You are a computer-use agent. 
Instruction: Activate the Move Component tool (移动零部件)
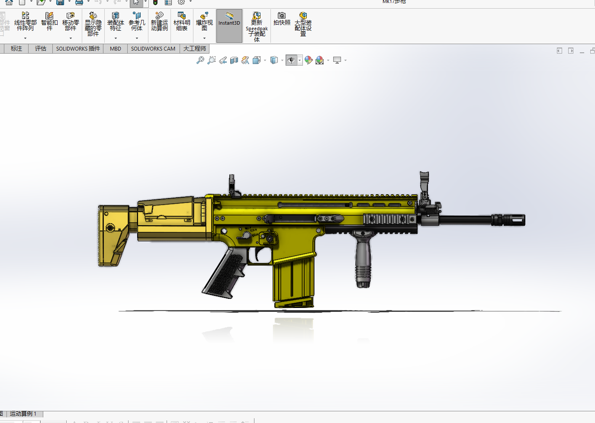71,22
